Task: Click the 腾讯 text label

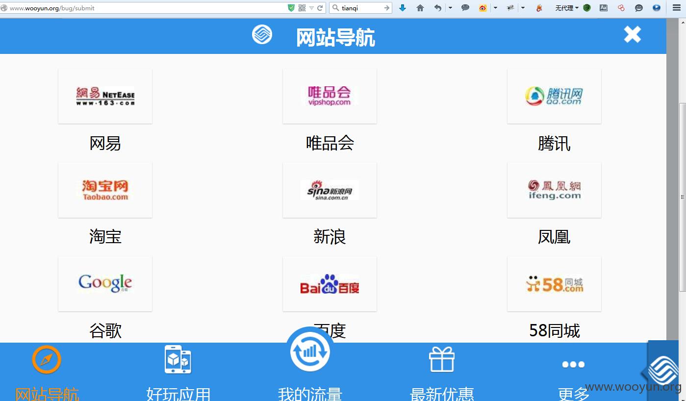Action: [x=554, y=143]
